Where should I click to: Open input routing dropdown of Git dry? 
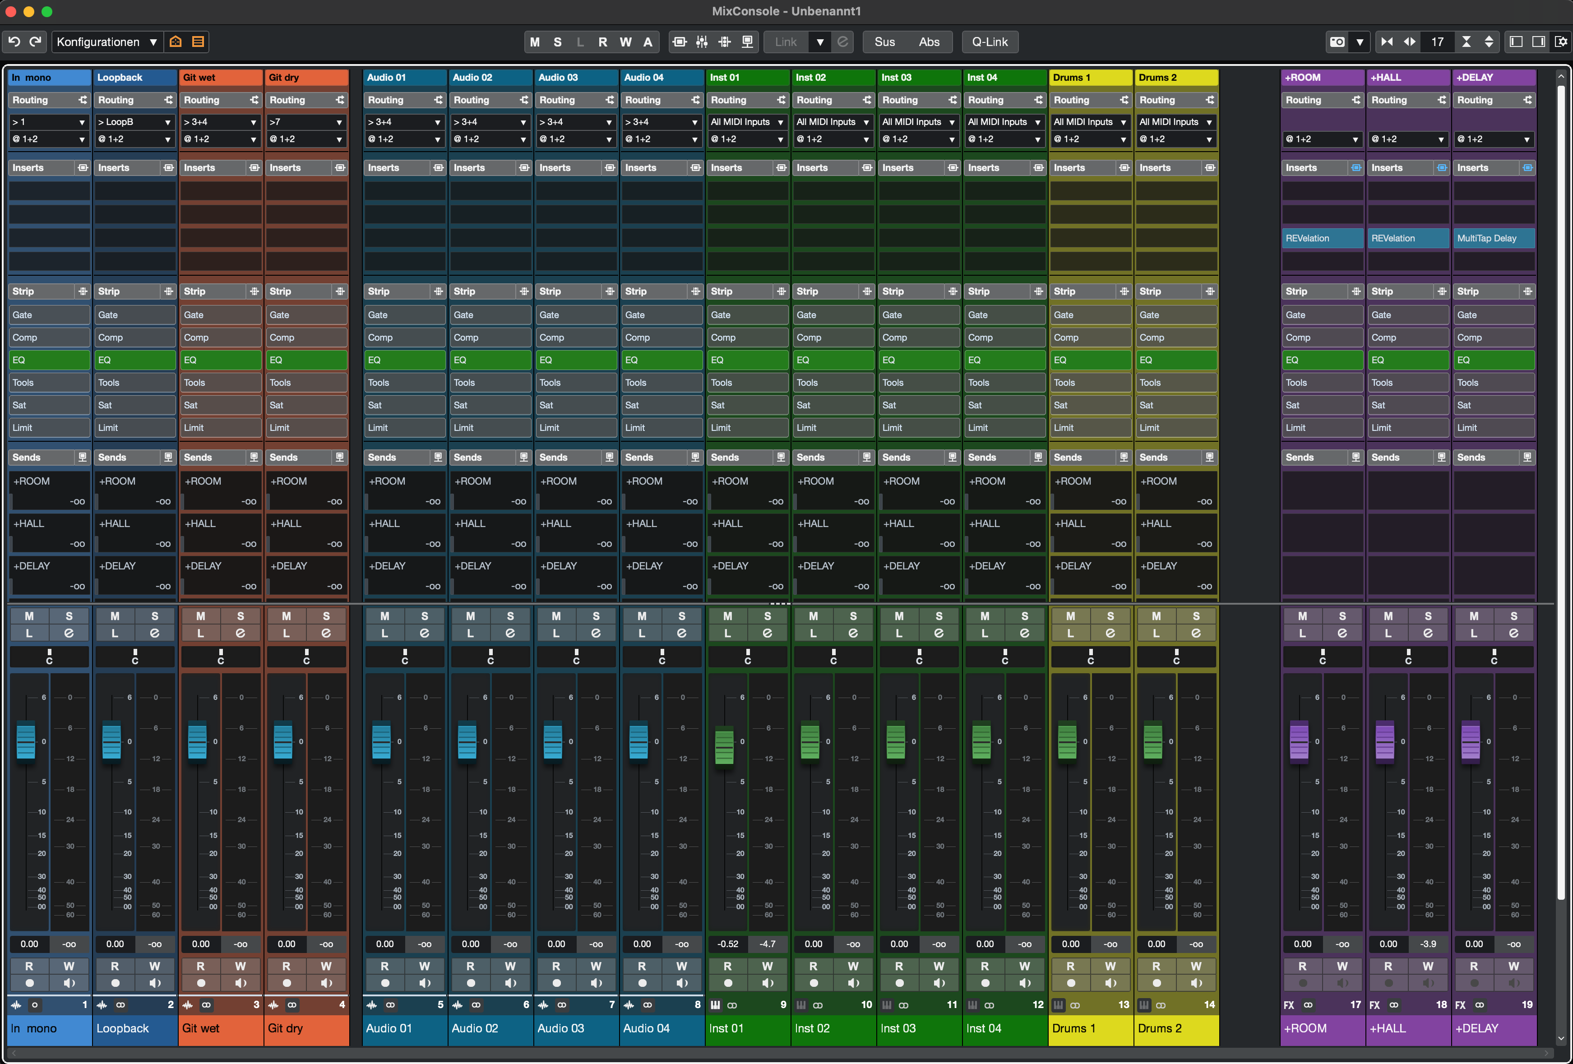point(306,122)
